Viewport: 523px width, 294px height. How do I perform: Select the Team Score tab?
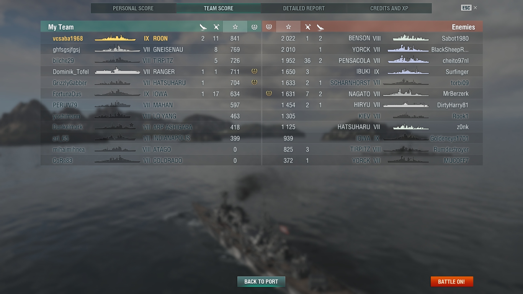click(x=219, y=8)
